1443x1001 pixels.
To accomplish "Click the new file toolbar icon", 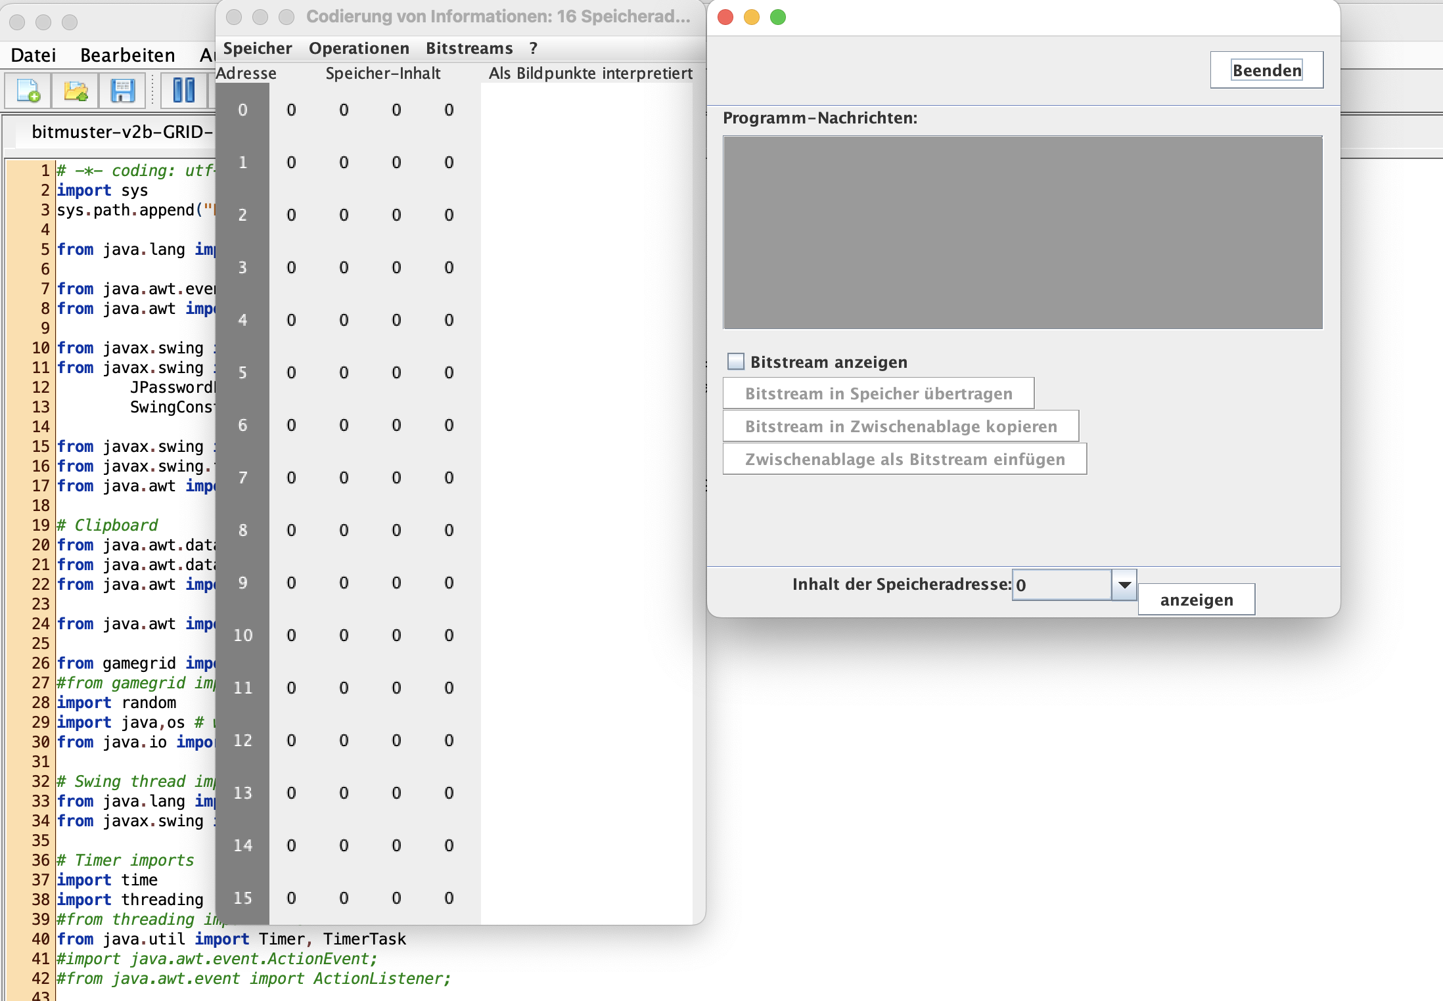I will coord(28,90).
